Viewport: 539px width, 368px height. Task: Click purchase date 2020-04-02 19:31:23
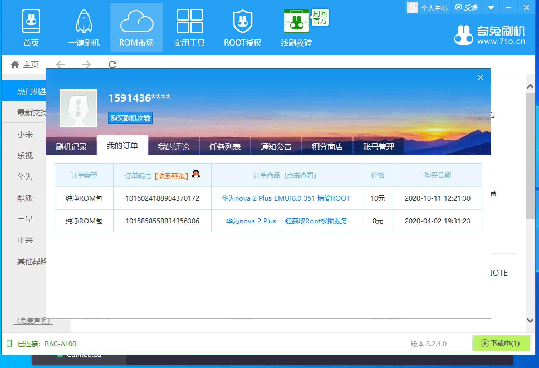[438, 221]
